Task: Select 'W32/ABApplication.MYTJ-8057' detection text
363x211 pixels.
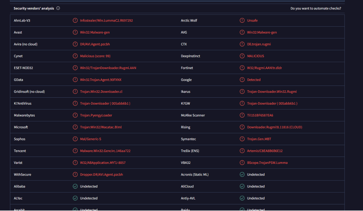Action: 103,163
